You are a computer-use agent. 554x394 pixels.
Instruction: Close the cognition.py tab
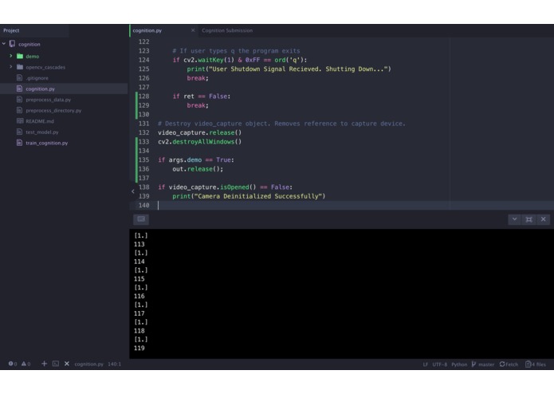(x=193, y=30)
